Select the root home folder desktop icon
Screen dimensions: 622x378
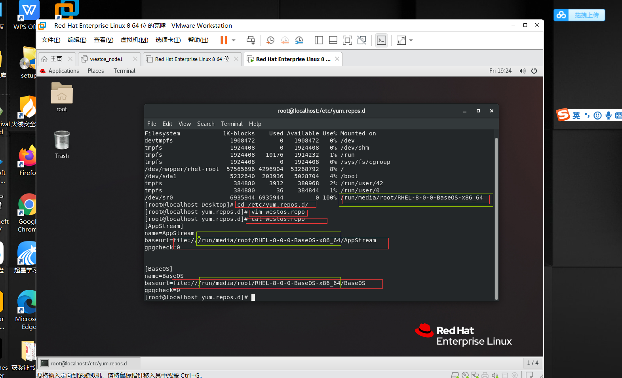pyautogui.click(x=62, y=97)
